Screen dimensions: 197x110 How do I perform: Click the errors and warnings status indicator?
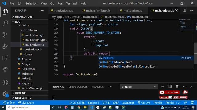(x=9, y=103)
